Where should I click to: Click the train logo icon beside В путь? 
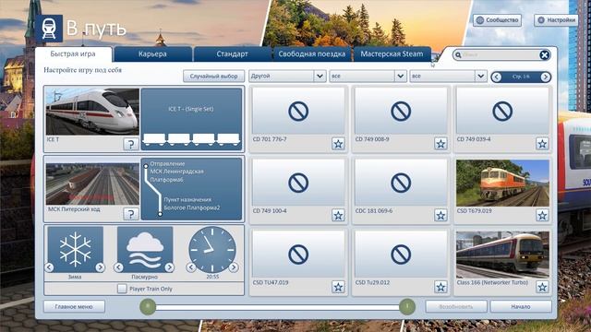[x=49, y=29]
